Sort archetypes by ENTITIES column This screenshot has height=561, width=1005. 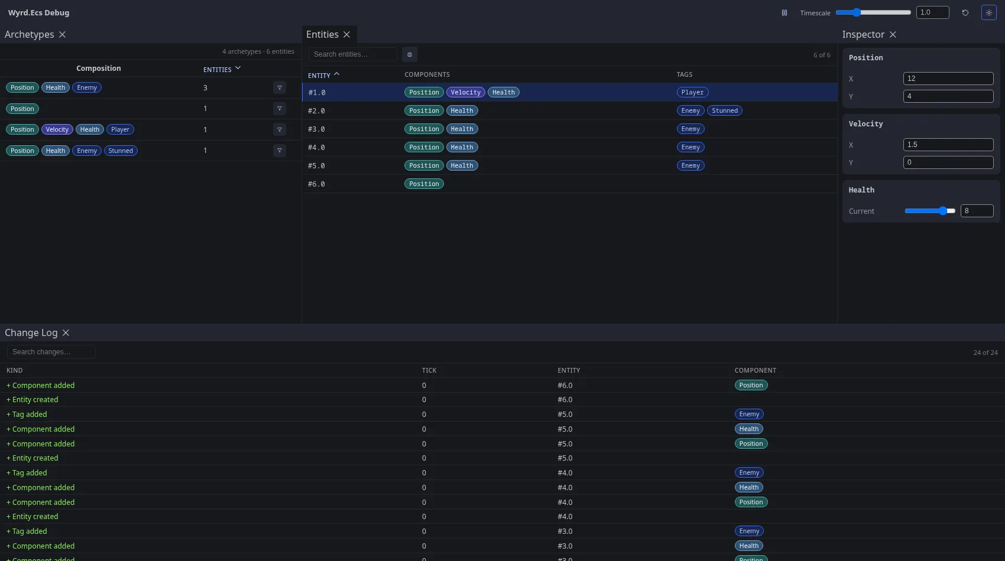point(222,69)
